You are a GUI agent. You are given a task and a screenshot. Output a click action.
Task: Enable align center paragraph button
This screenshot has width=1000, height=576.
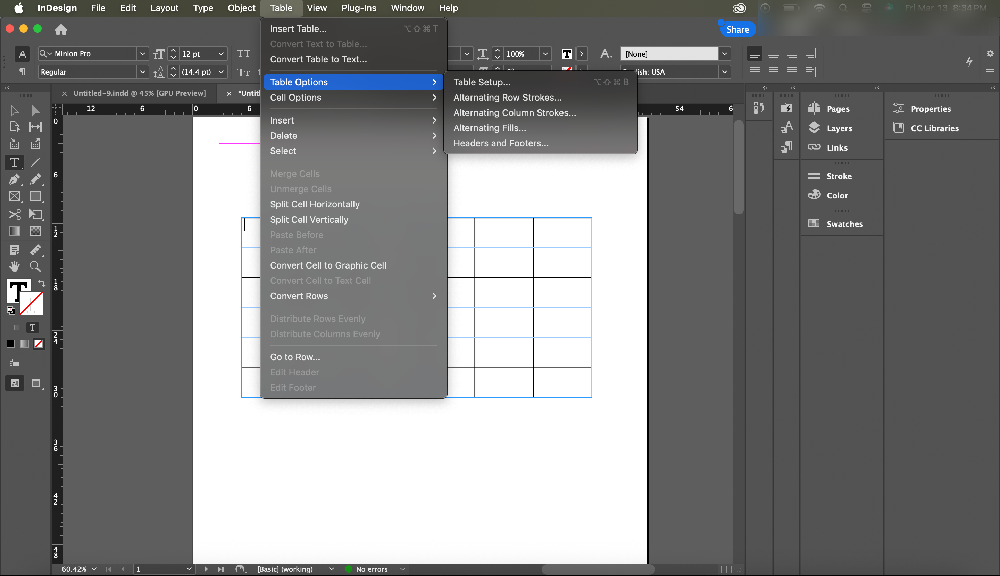point(773,53)
